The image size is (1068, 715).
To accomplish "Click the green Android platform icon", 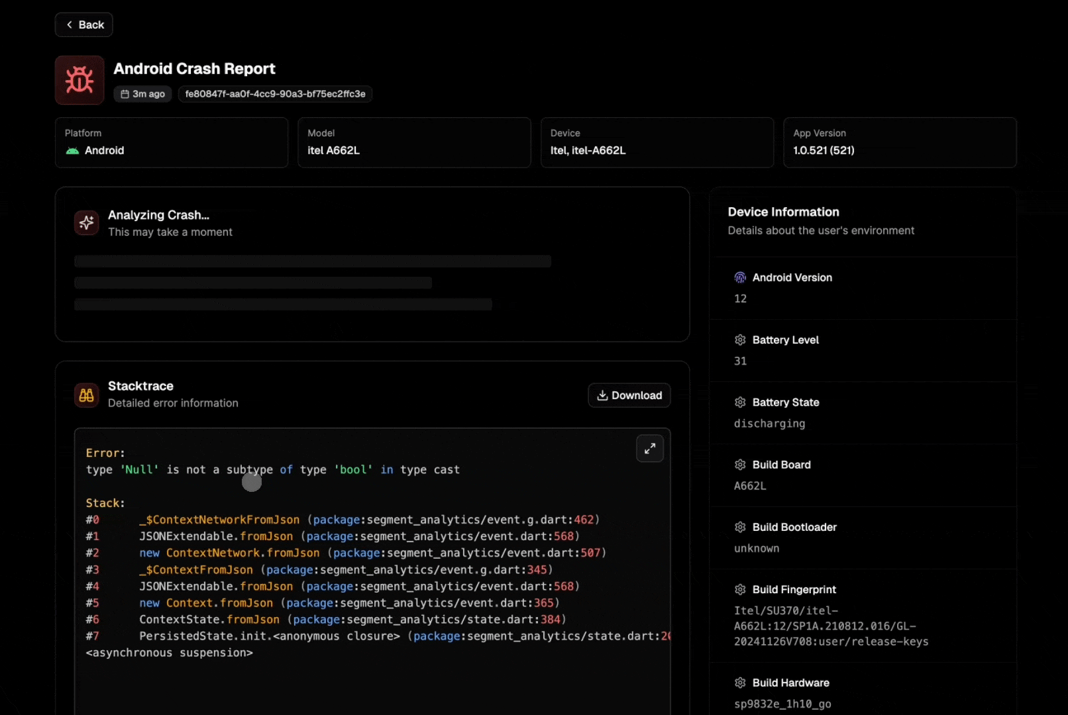I will tap(72, 151).
